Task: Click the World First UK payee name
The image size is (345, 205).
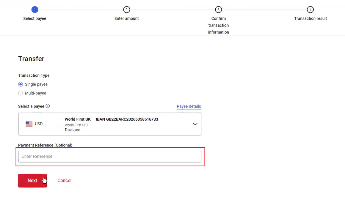Action: [x=78, y=119]
